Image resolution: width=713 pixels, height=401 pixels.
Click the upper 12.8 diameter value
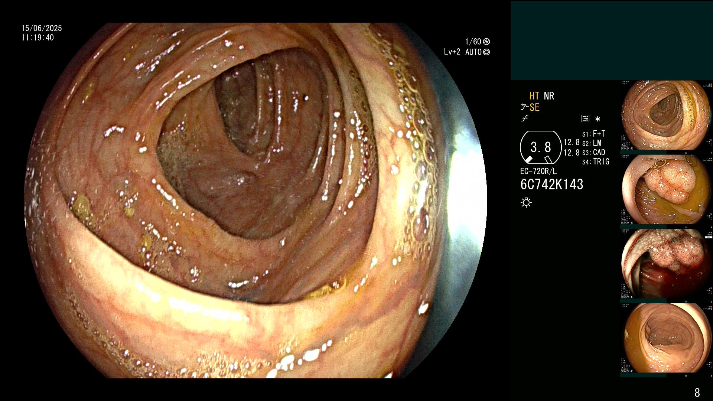coord(572,143)
